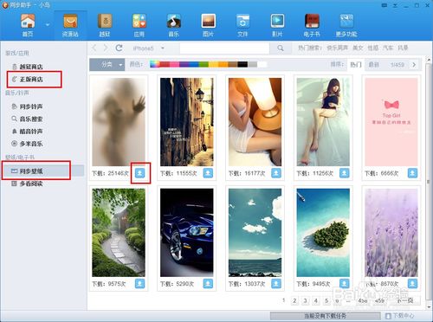
Task: Pick the green color swatch filter
Action: coord(204,64)
